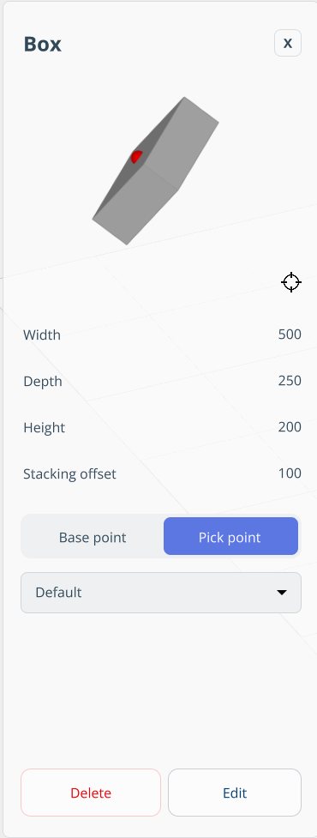Select the Pick point toggle
The image size is (317, 838).
[x=230, y=537]
